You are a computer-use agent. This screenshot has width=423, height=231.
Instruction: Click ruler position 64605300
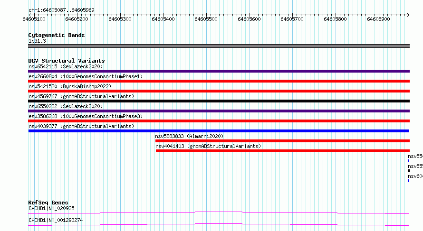[x=120, y=19]
